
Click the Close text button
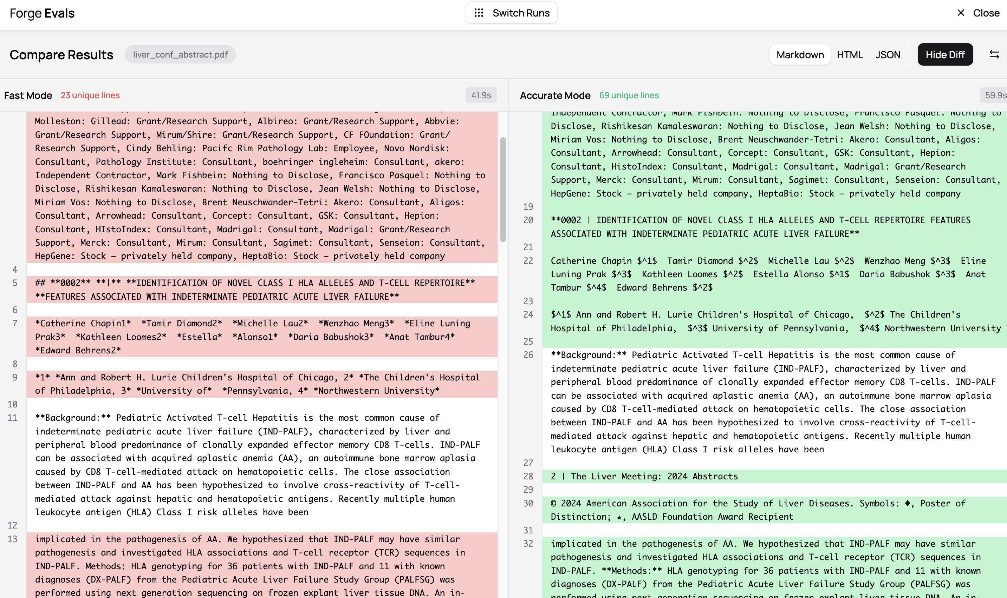(x=986, y=13)
